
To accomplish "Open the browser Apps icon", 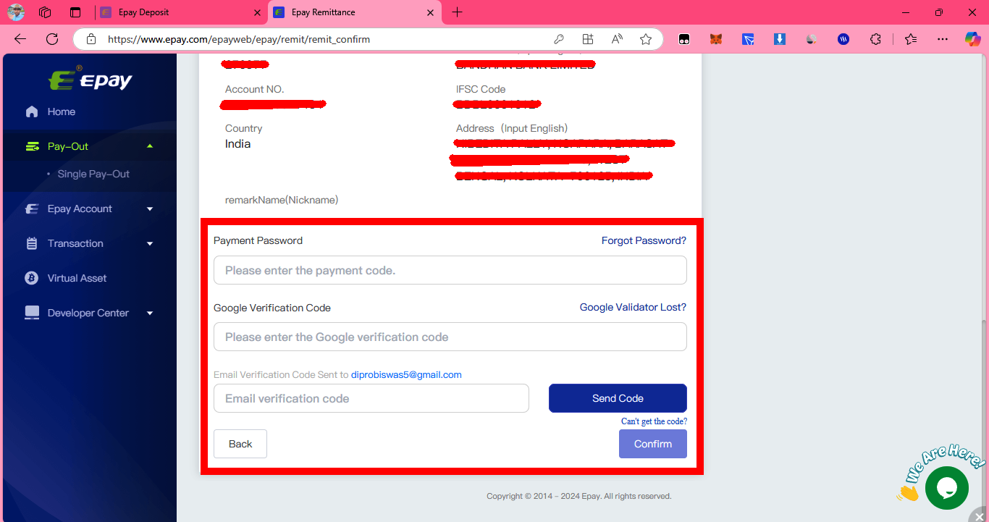I will click(588, 39).
